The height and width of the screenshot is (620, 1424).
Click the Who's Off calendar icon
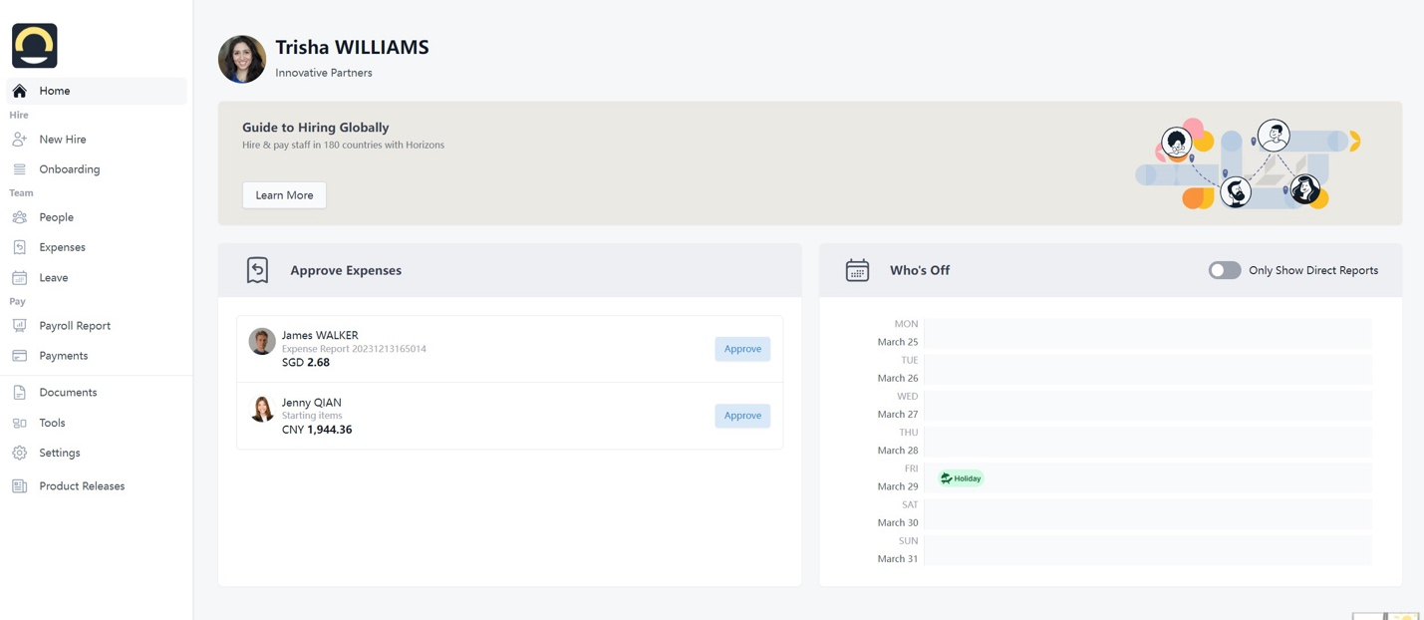[x=857, y=270]
